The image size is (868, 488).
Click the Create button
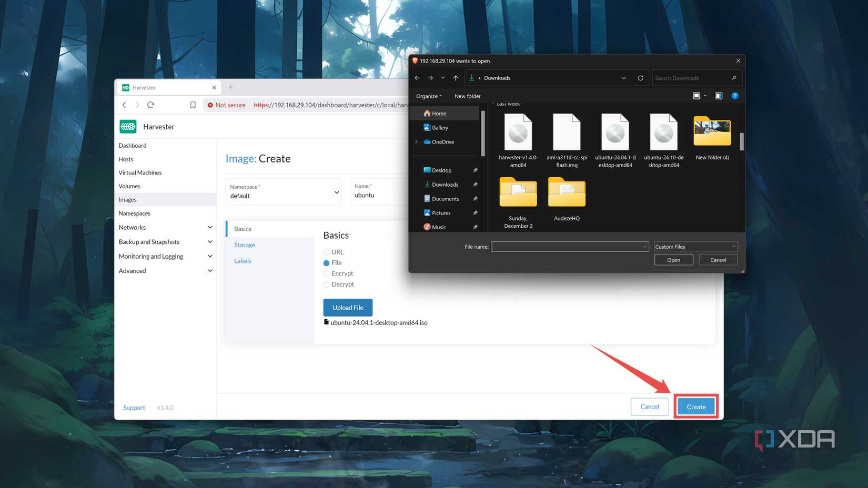(x=696, y=406)
